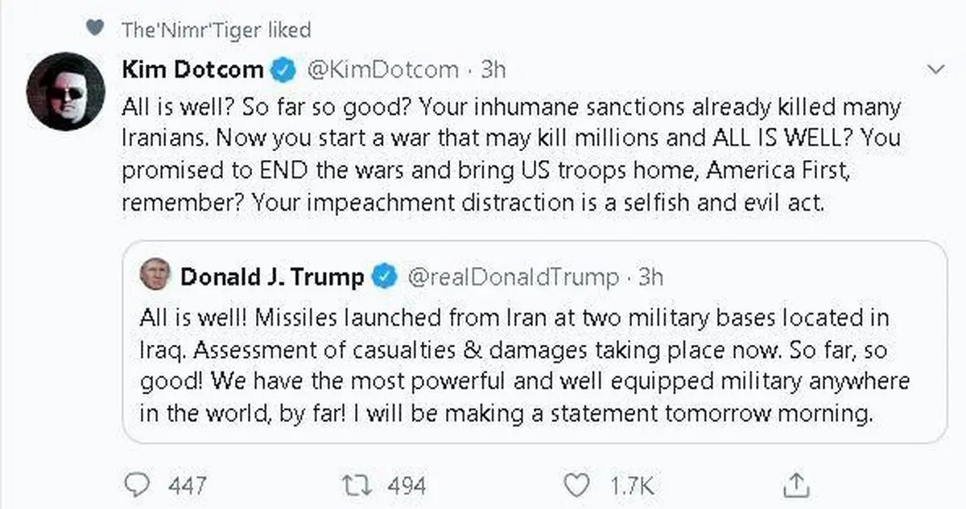Click the Donald J. Trump display name
Image resolution: width=966 pixels, height=509 pixels.
[272, 277]
